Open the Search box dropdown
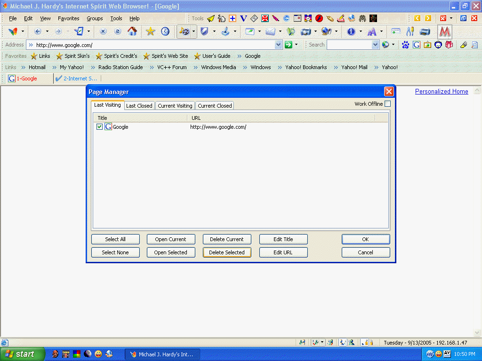 (375, 45)
